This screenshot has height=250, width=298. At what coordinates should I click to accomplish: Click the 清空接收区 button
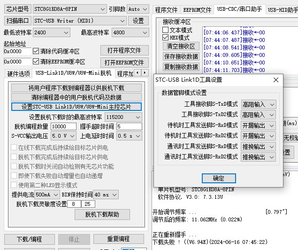click(x=181, y=46)
